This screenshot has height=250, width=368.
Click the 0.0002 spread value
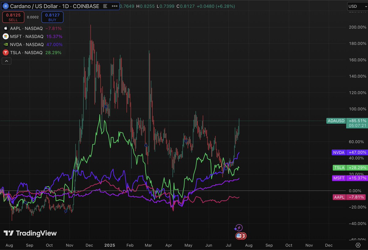(33, 17)
